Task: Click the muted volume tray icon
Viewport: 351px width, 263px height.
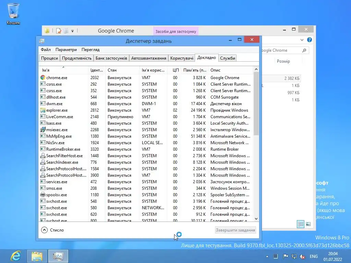Action: pos(302,256)
